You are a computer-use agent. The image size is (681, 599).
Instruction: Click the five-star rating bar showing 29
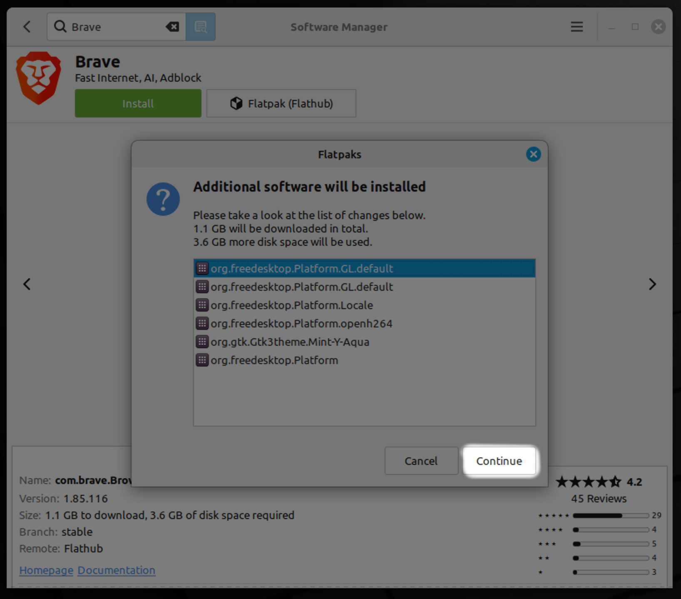[x=611, y=516]
